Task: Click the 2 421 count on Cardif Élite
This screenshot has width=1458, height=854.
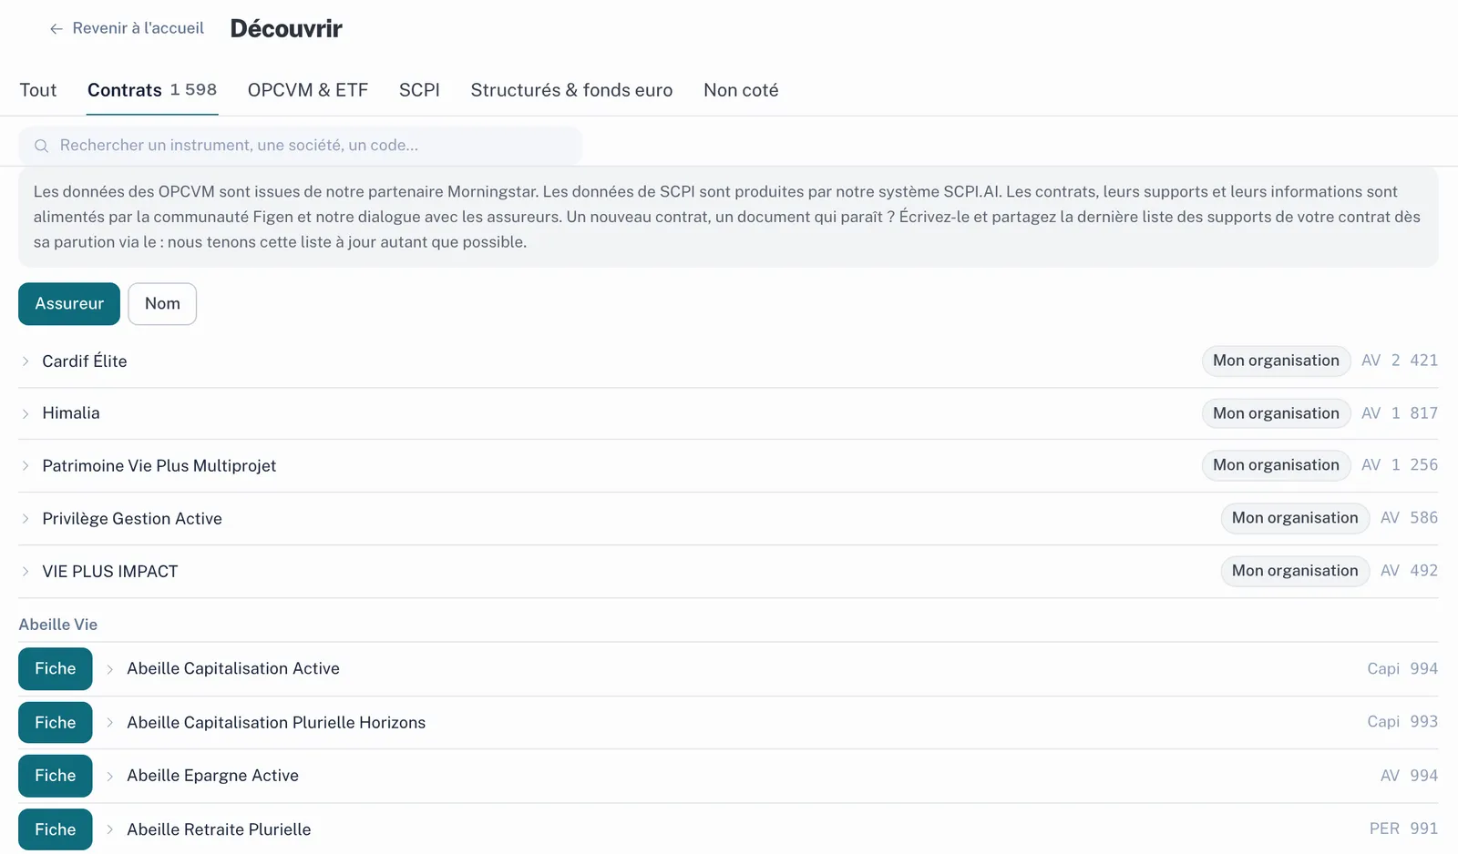Action: click(1414, 361)
